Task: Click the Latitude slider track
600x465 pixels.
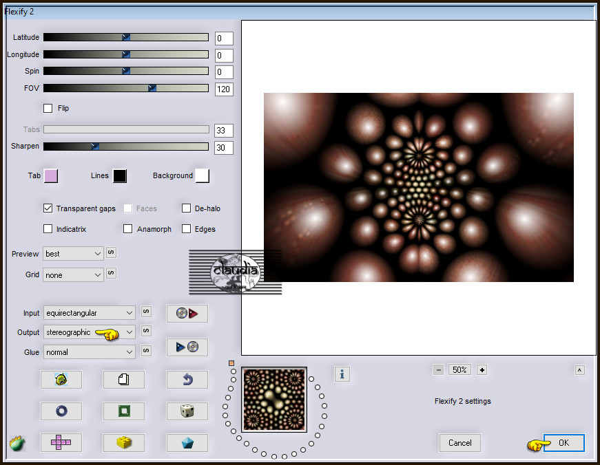Action: [126, 37]
